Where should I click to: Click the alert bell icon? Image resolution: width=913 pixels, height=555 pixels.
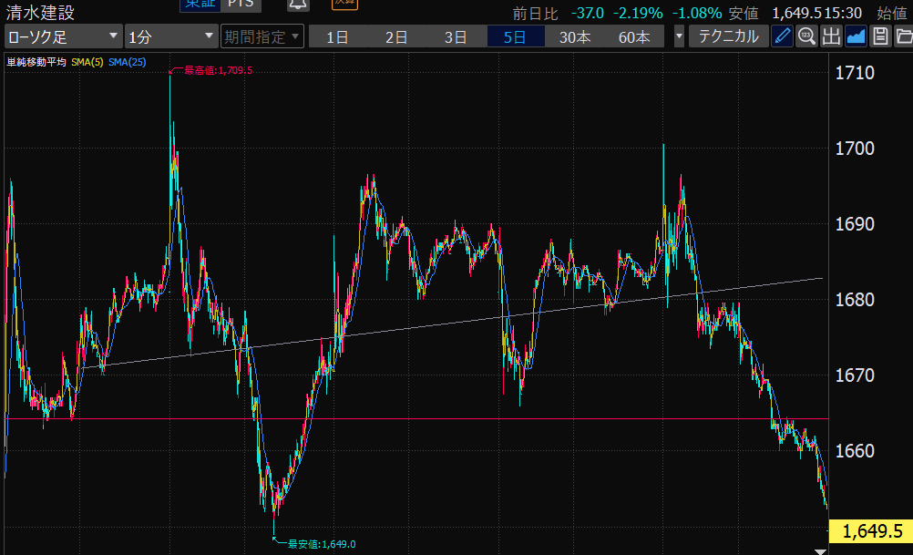298,5
